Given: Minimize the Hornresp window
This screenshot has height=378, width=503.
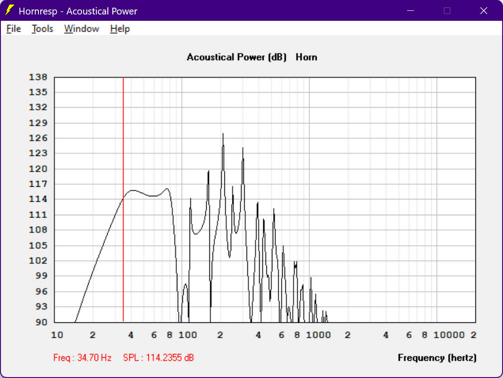Looking at the screenshot, I should click(x=410, y=10).
